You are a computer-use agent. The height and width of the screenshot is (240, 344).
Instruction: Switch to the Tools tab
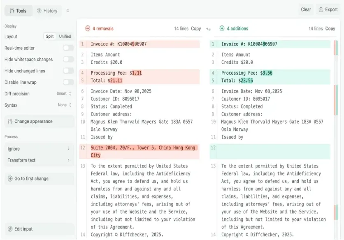click(18, 11)
